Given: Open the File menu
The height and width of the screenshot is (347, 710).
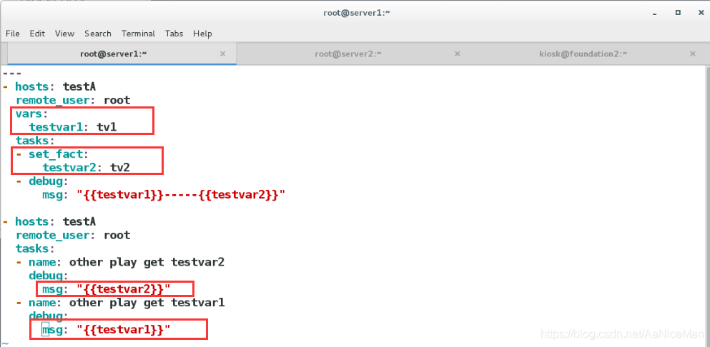Looking at the screenshot, I should [x=13, y=34].
